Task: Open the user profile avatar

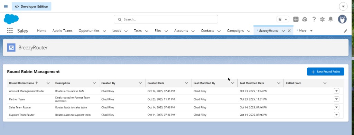Action: pos(342,19)
